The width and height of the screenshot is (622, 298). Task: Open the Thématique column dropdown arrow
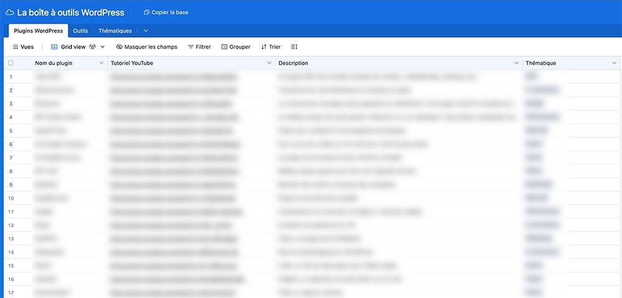pyautogui.click(x=614, y=63)
